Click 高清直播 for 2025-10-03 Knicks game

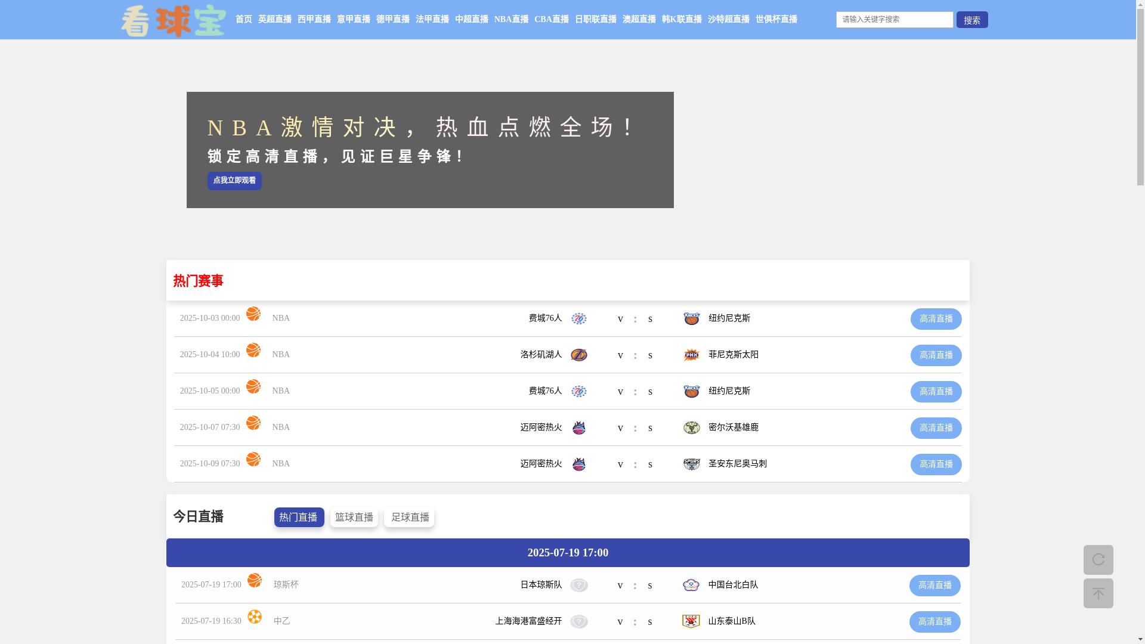pos(936,319)
